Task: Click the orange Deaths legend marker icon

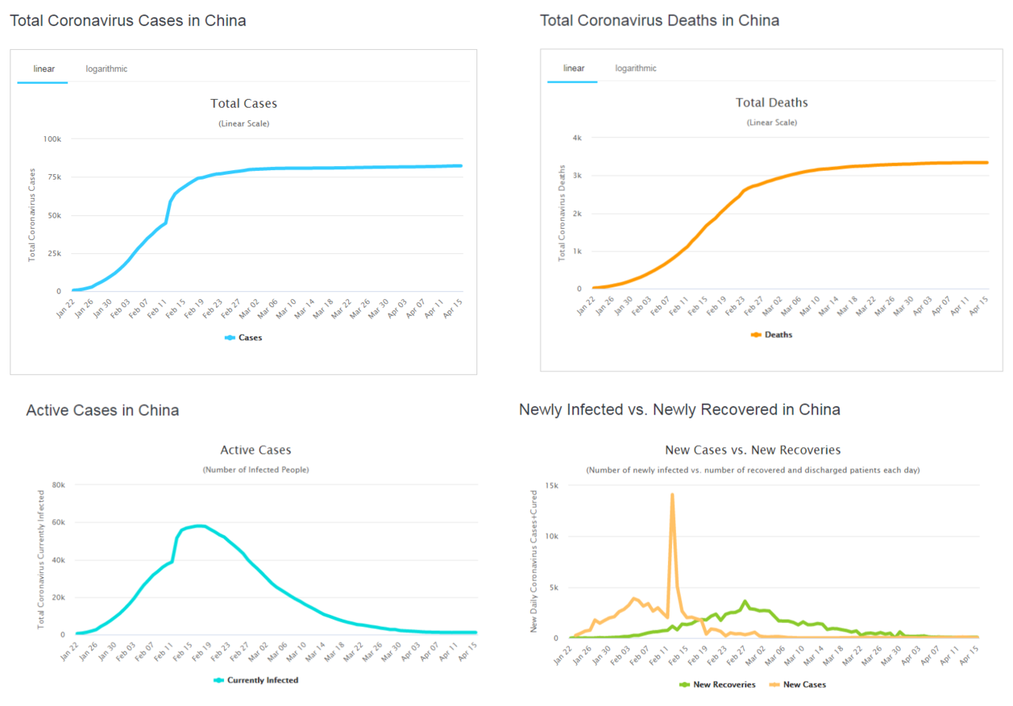Action: point(757,335)
